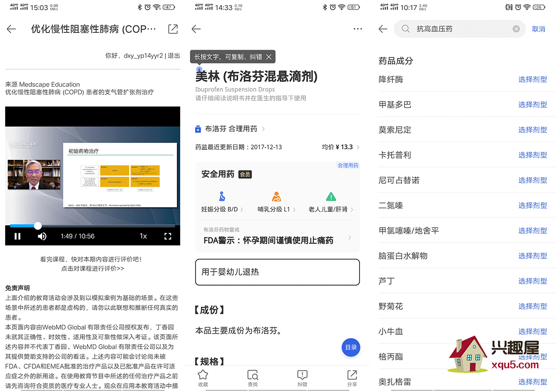
Task: Open the three-dot more menu on drug page
Action: point(358,29)
